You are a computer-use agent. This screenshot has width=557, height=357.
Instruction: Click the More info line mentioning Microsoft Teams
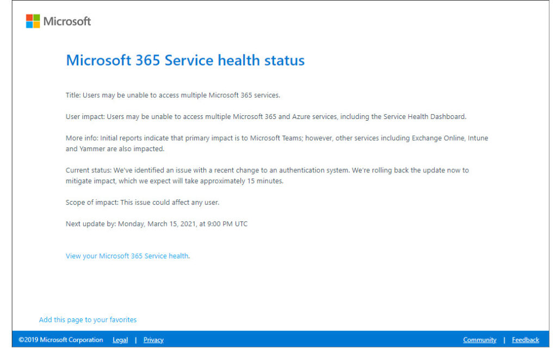(277, 139)
